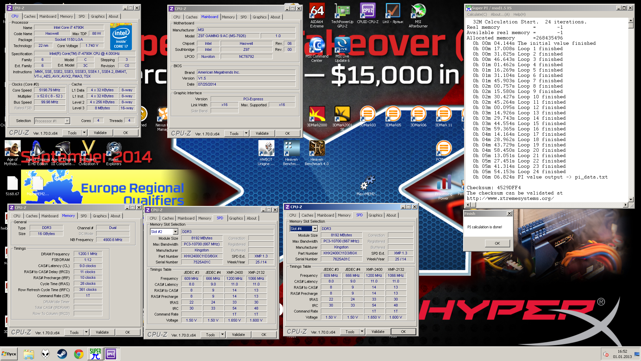Open MSI Command Center icon

tap(317, 49)
